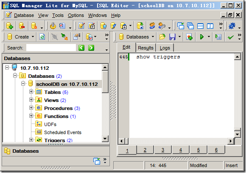246x173 pixels.
Task: Select query tab 6
Action: [x=216, y=150]
